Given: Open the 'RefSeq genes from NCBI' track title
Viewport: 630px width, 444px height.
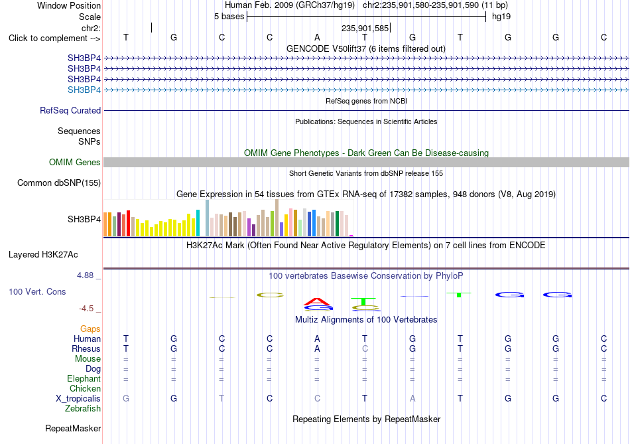Looking at the screenshot, I should [x=366, y=101].
